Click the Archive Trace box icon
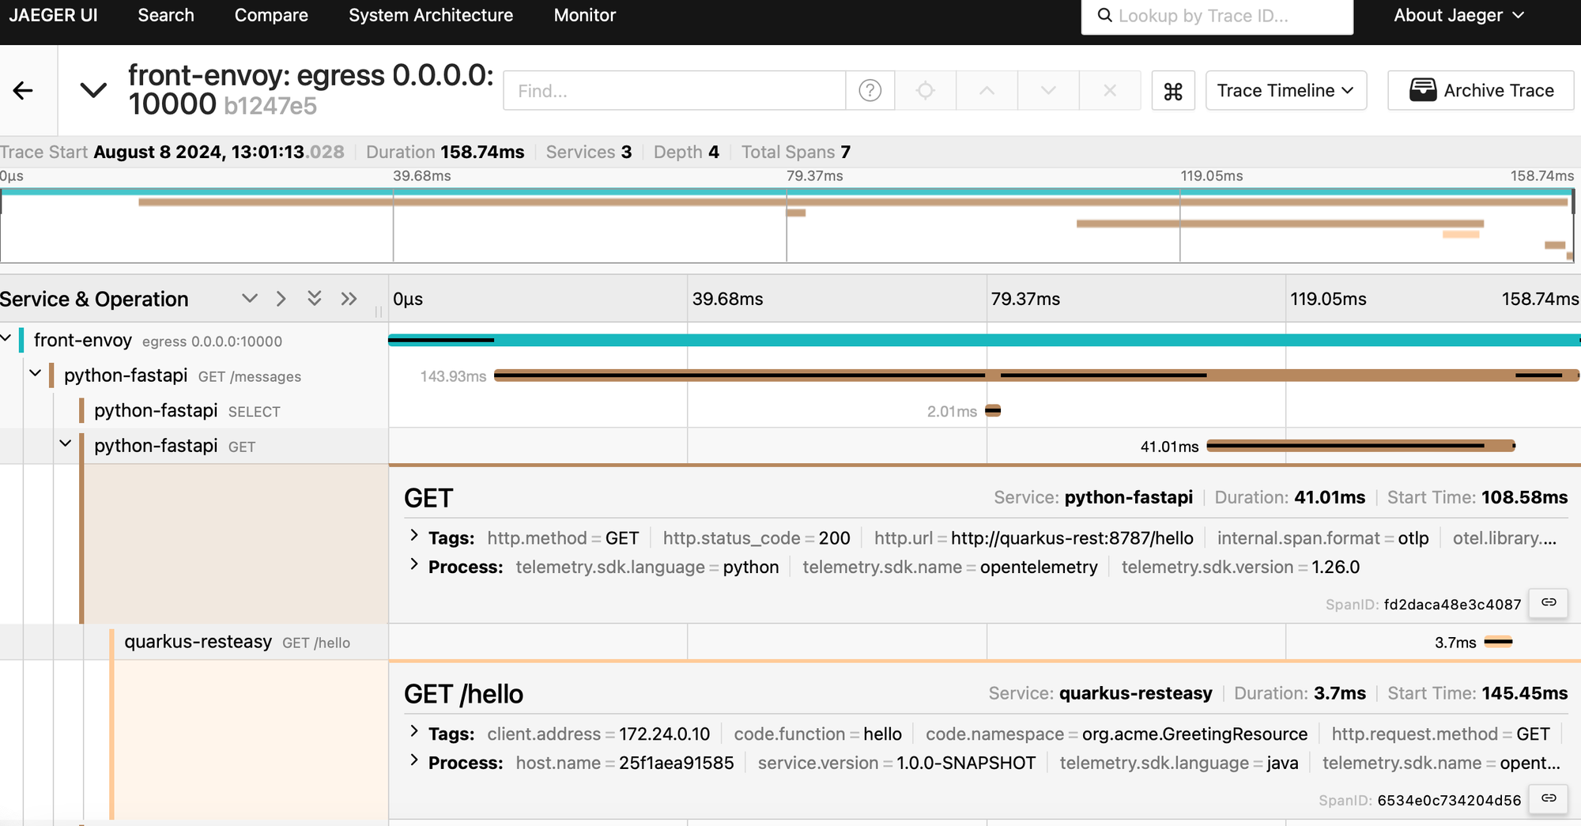Screen dimensions: 1581x826 [1423, 90]
